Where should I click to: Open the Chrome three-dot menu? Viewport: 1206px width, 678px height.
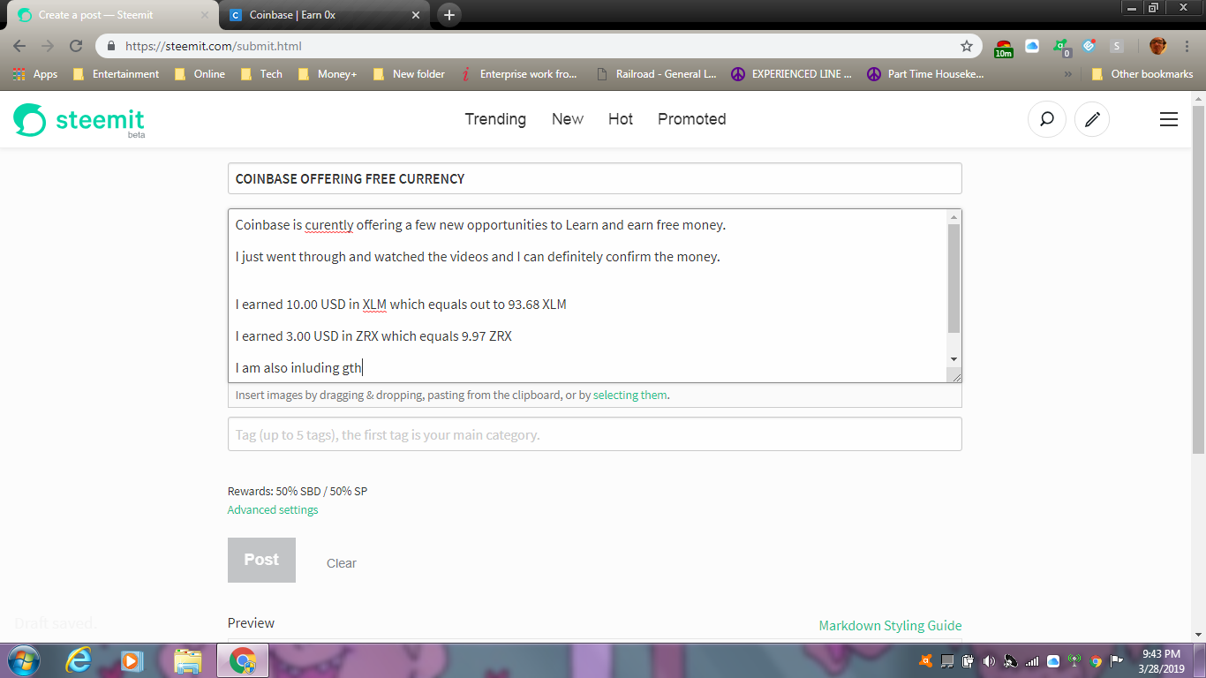coord(1186,46)
